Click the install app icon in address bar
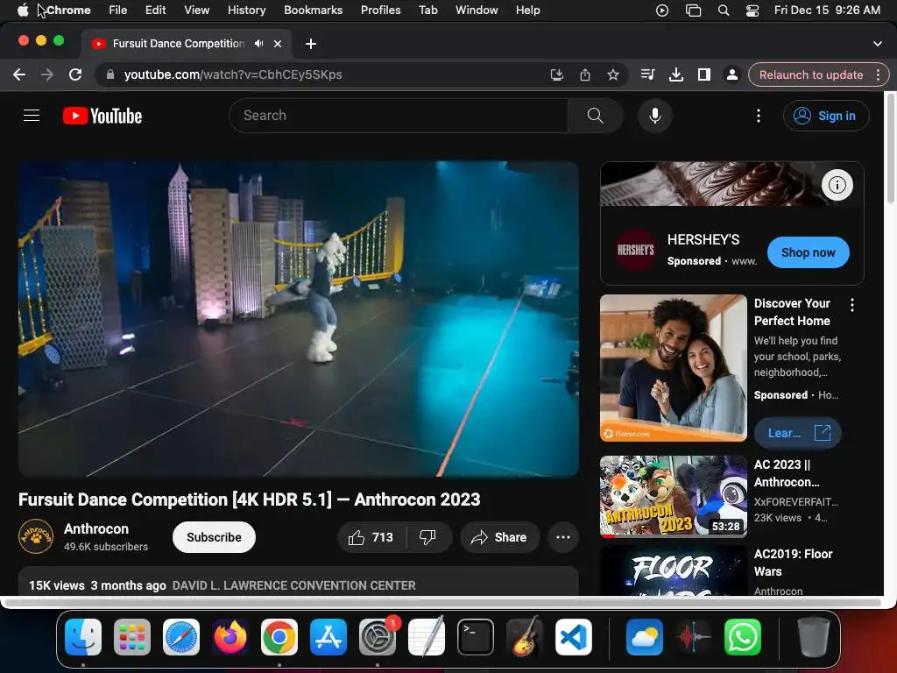Image resolution: width=897 pixels, height=673 pixels. pos(556,74)
